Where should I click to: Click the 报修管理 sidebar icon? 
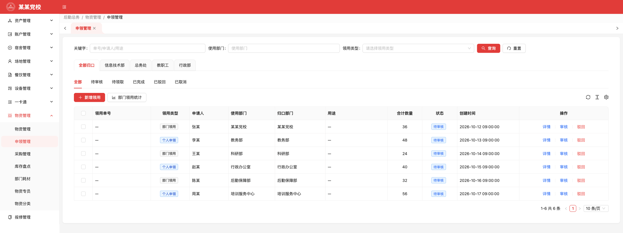coord(10,217)
